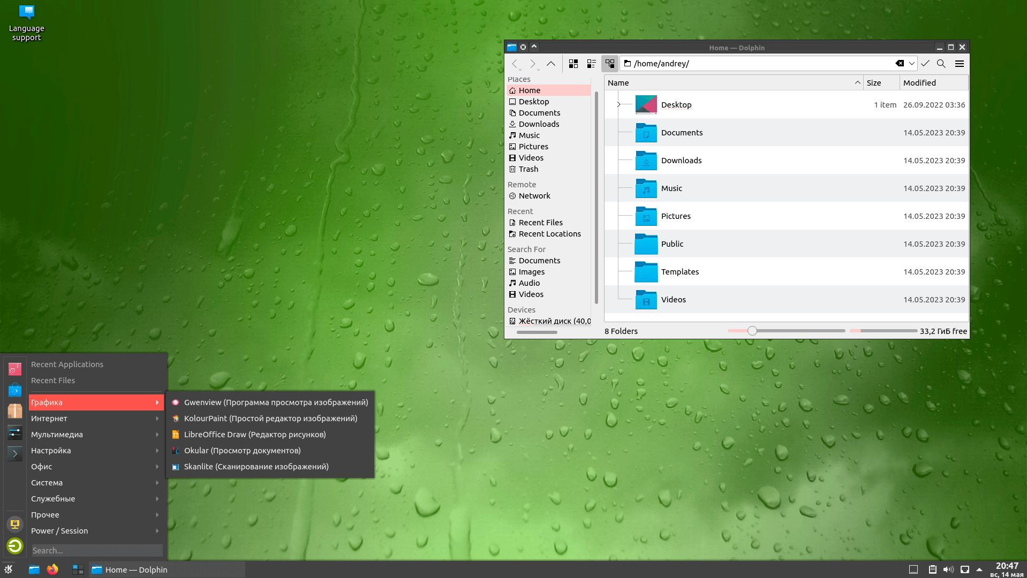1027x578 pixels.
Task: Open the Dolphin hamburger menu
Action: [x=959, y=64]
